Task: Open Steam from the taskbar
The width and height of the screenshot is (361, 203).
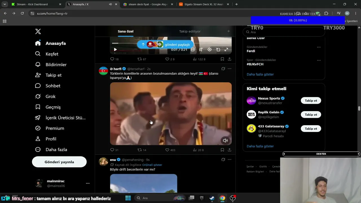Action: click(212, 198)
